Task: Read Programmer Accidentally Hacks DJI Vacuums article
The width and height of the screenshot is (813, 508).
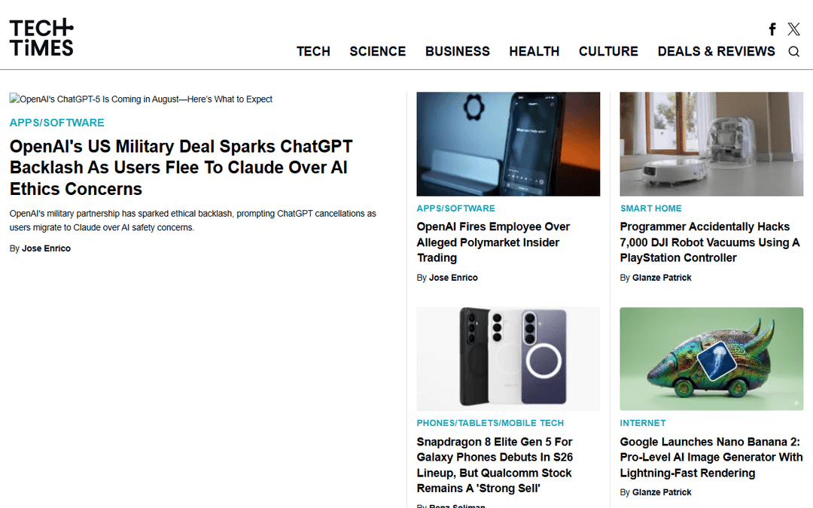Action: click(x=710, y=242)
